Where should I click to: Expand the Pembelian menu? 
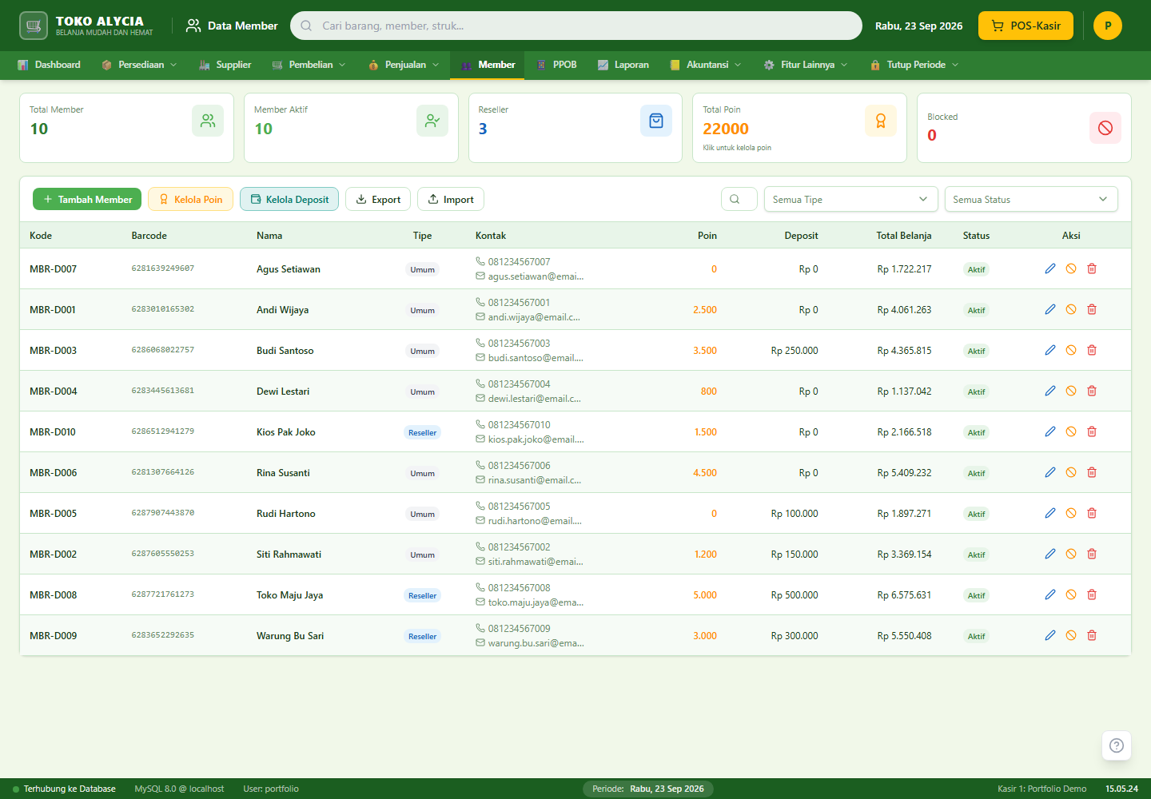click(309, 65)
